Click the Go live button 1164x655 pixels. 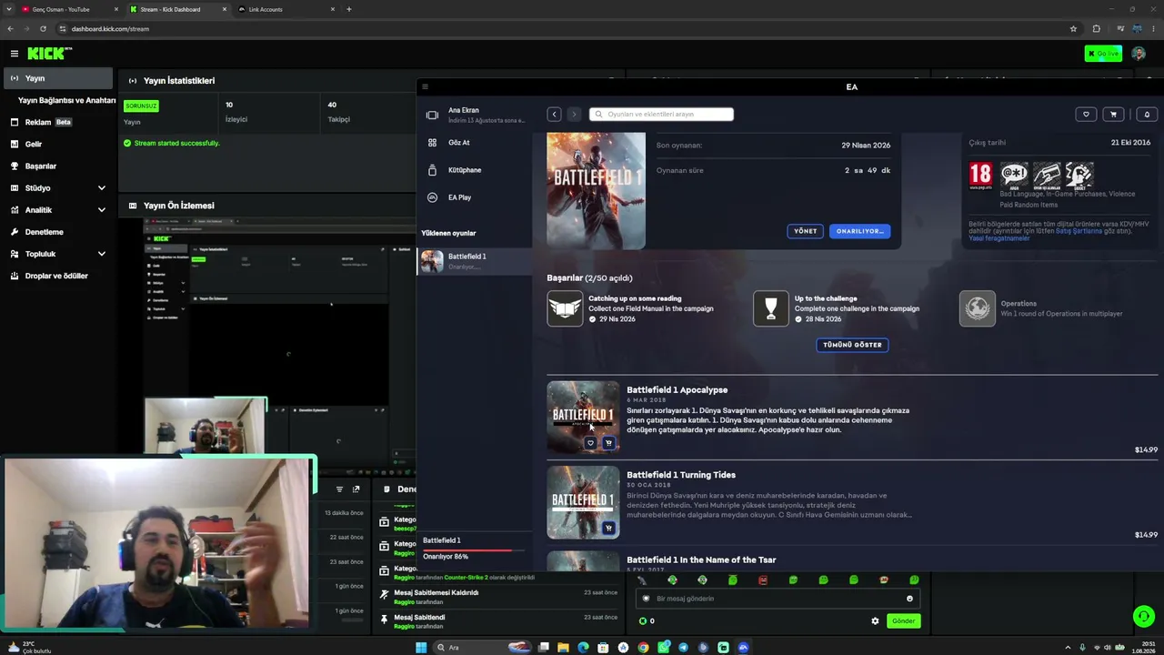pyautogui.click(x=1103, y=54)
